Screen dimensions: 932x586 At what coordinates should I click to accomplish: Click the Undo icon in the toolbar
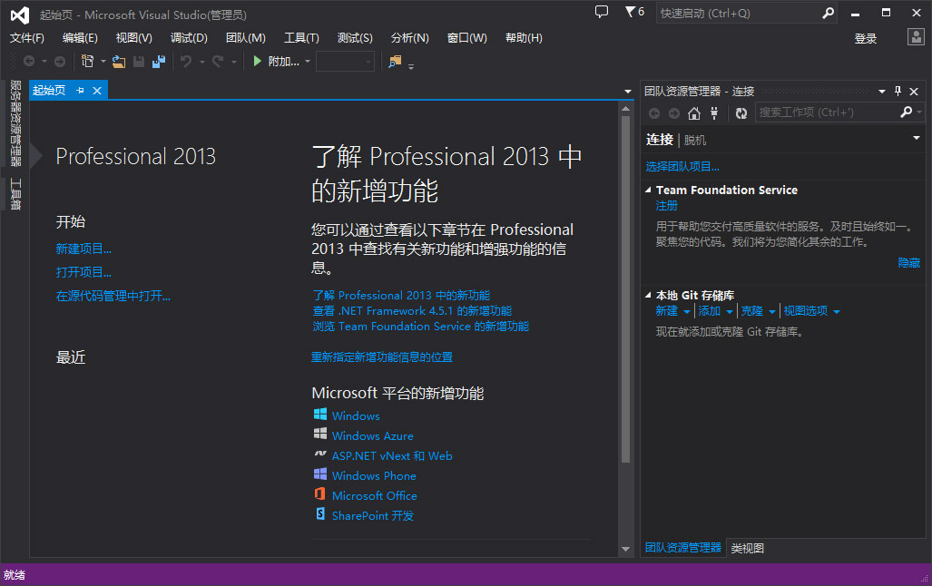point(187,61)
